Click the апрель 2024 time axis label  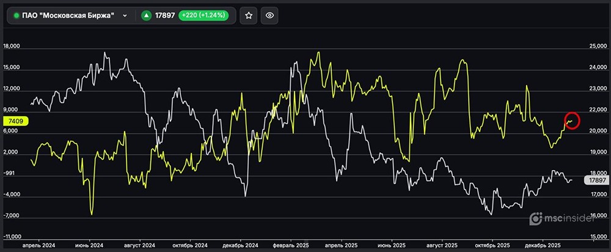(39, 245)
